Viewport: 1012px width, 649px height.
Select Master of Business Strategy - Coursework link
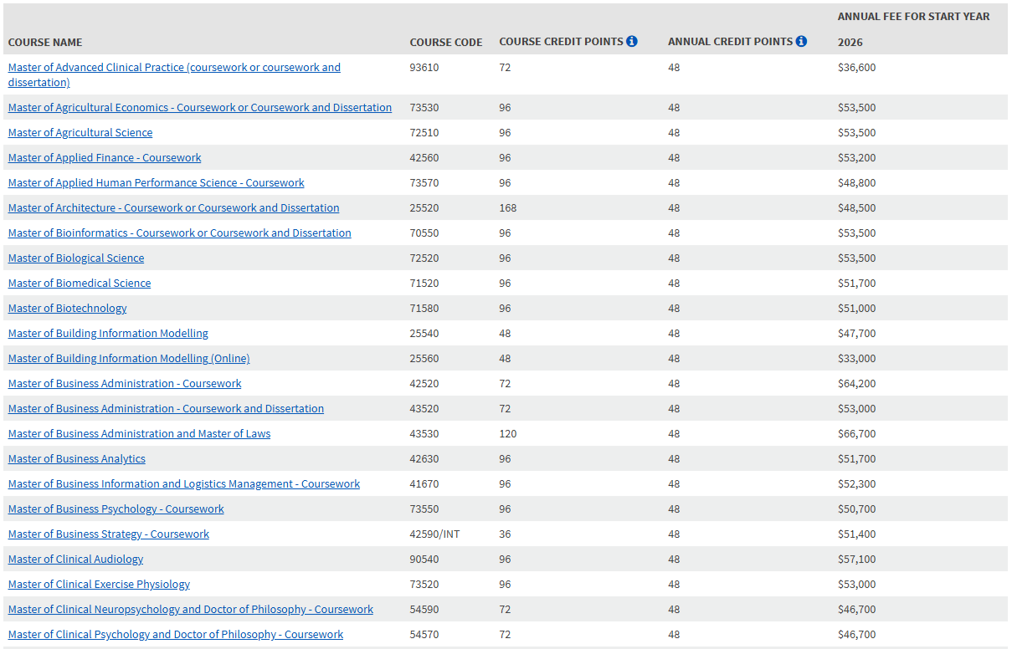pyautogui.click(x=109, y=534)
